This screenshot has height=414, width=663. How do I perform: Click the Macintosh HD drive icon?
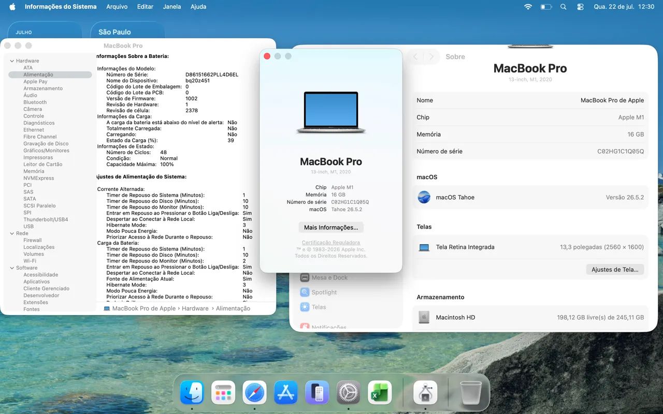(x=424, y=317)
